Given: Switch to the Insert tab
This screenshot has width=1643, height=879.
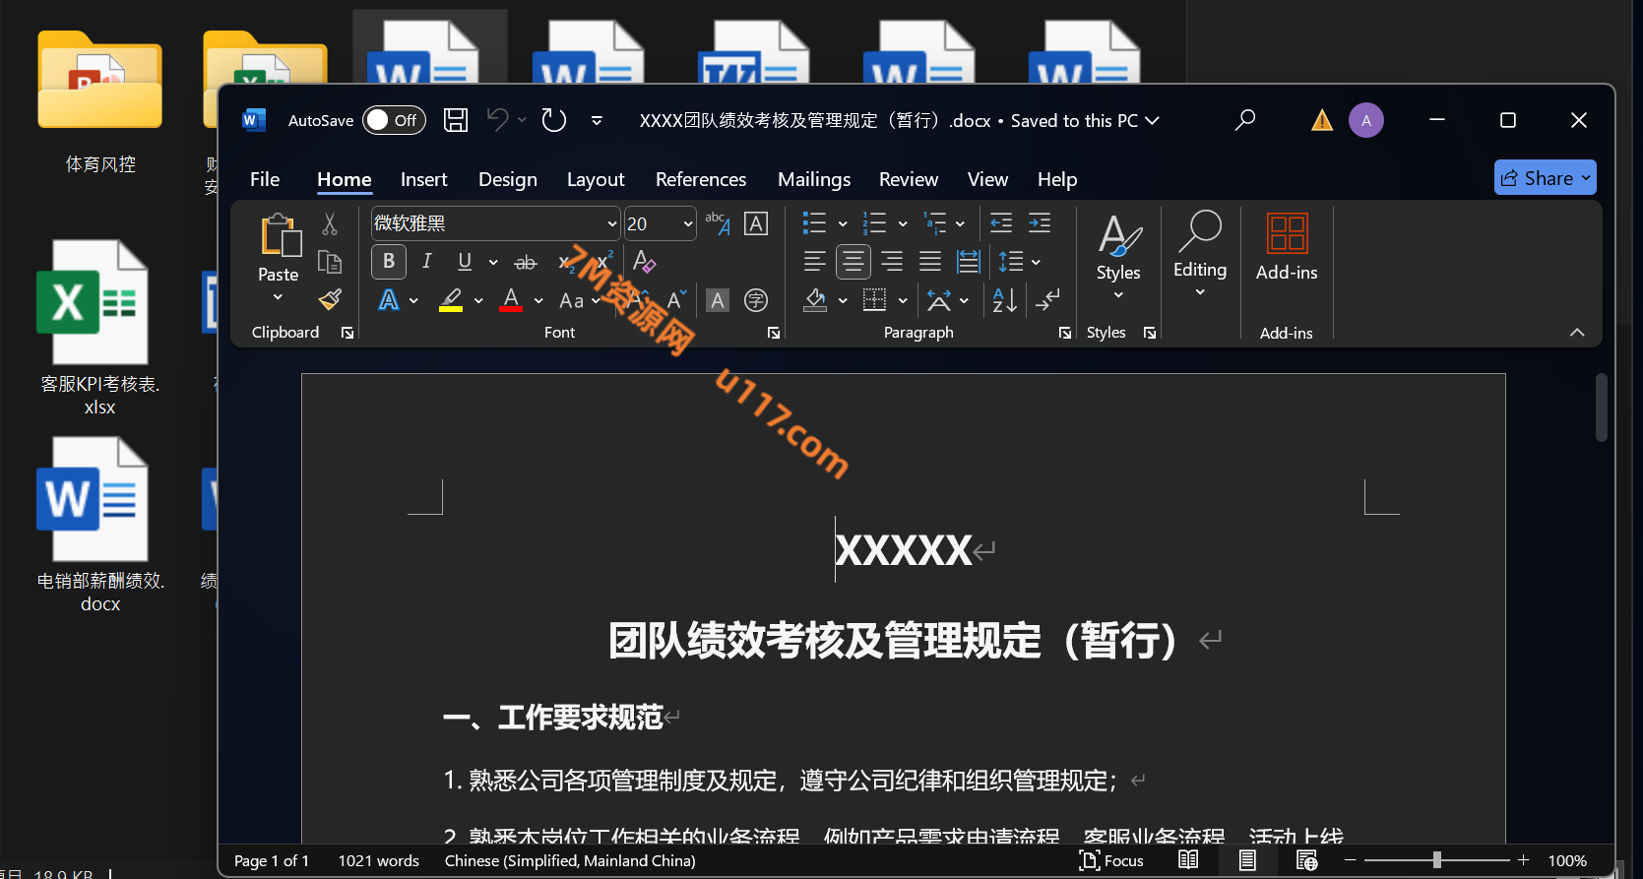Looking at the screenshot, I should click(x=423, y=179).
